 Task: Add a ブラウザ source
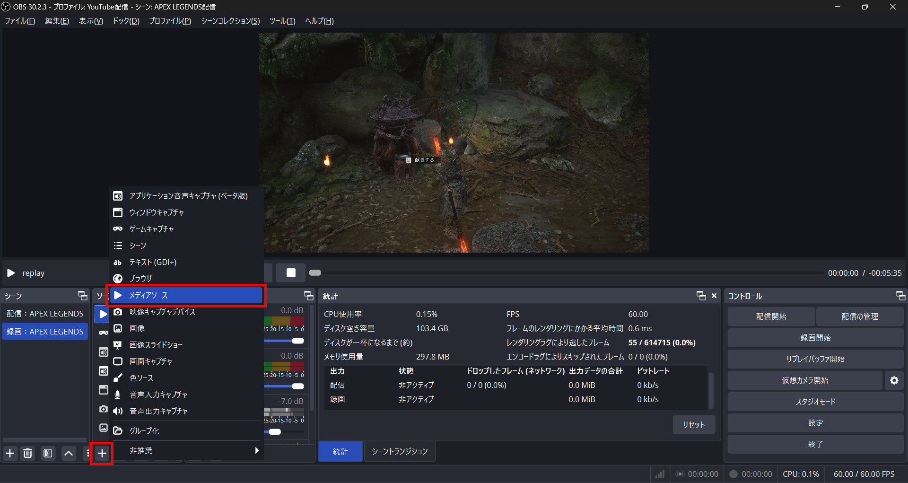(186, 279)
